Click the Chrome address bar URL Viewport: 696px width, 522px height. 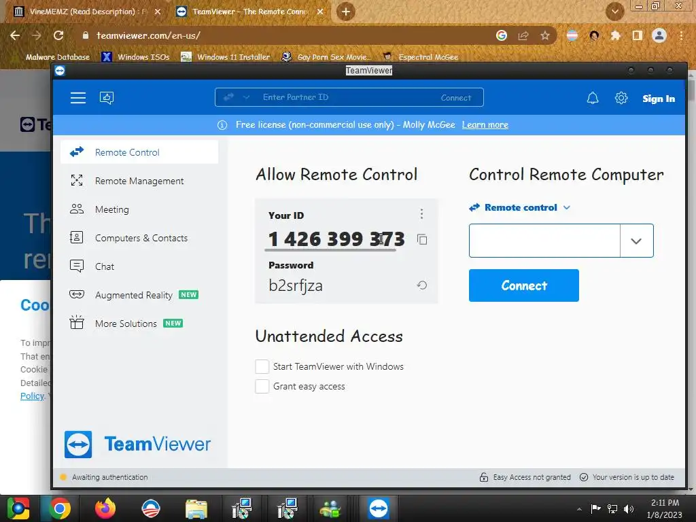[x=148, y=35]
